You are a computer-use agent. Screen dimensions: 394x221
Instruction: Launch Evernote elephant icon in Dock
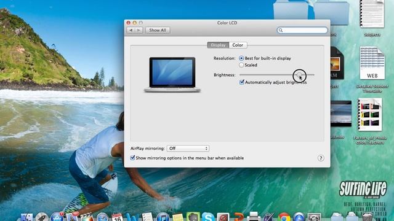coord(193,217)
